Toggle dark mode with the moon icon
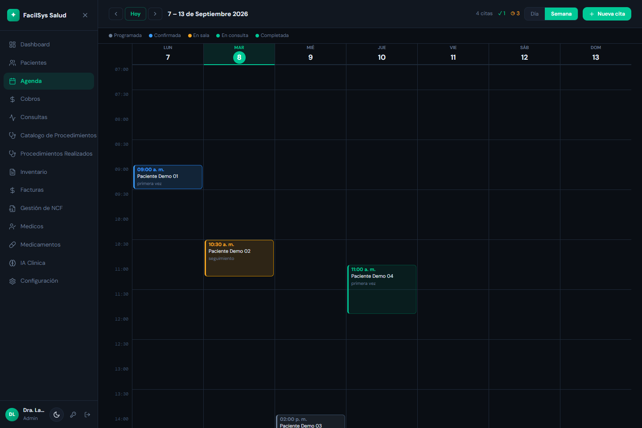Image resolution: width=642 pixels, height=428 pixels. tap(57, 415)
